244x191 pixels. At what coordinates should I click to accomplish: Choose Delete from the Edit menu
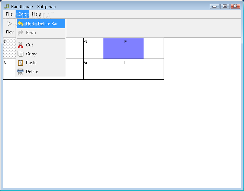pos(41,72)
